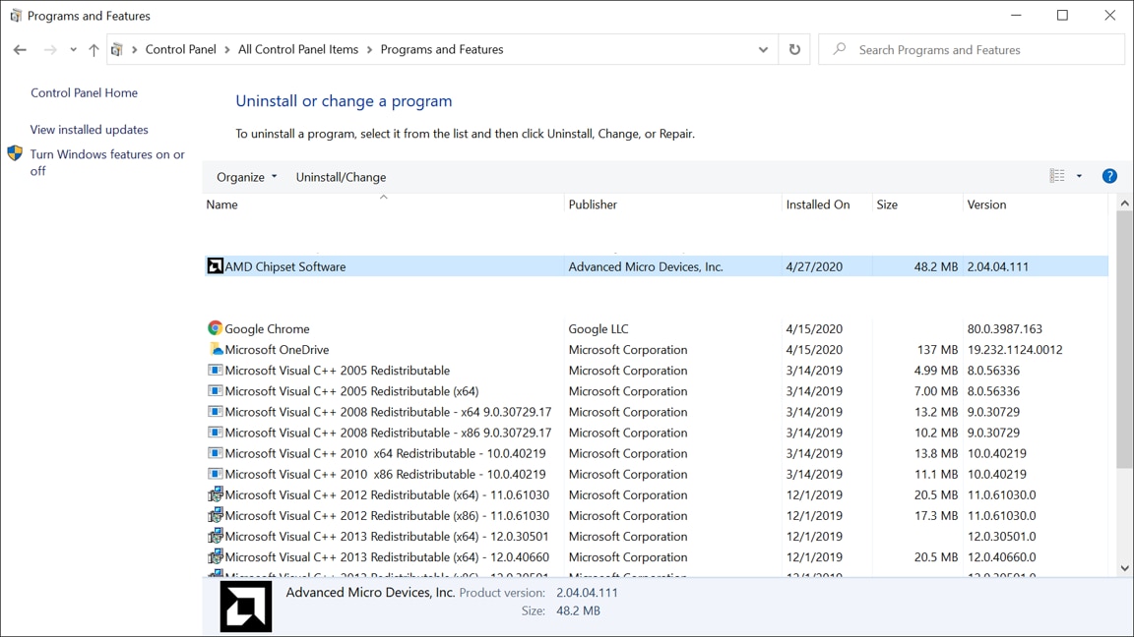The width and height of the screenshot is (1134, 637).
Task: Click Visual C++ 2012 (x86) 11.0.61030 icon
Action: (x=215, y=516)
